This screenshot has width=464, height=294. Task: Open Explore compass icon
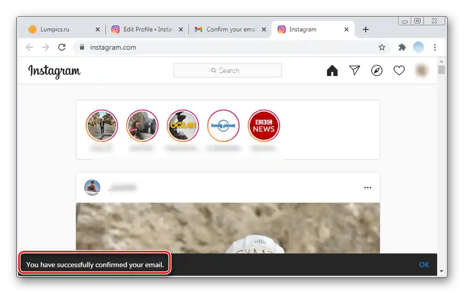[377, 70]
